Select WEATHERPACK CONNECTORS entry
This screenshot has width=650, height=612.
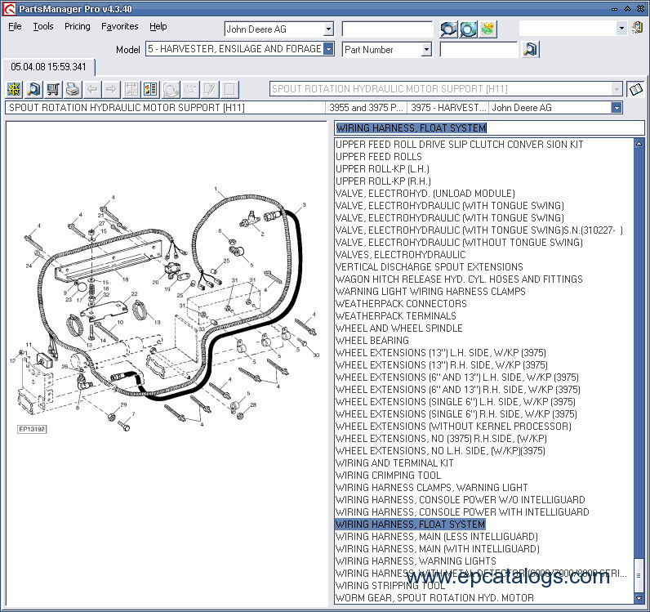[x=401, y=304]
